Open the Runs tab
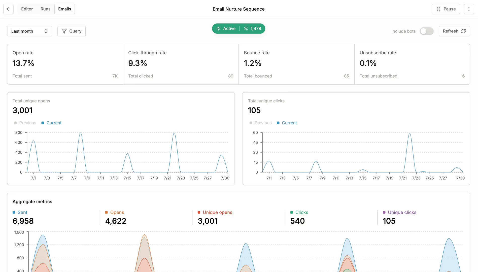This screenshot has height=272, width=478. point(45,9)
